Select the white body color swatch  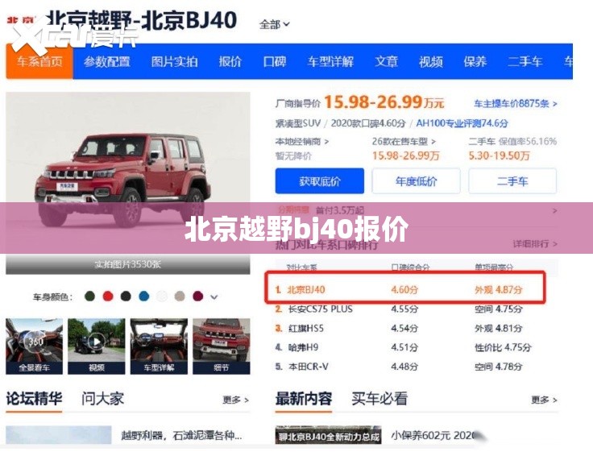162,296
